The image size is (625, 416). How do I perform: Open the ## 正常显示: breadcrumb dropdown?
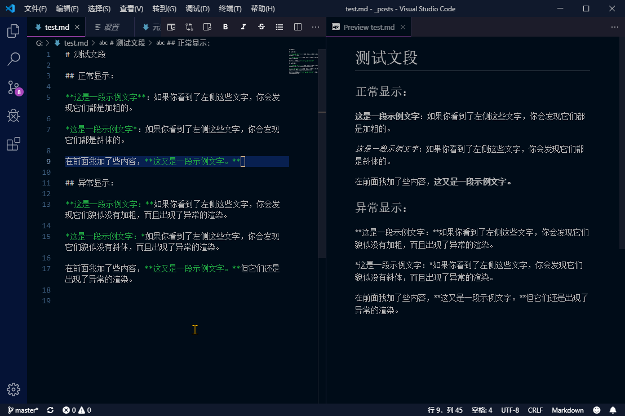[x=183, y=43]
